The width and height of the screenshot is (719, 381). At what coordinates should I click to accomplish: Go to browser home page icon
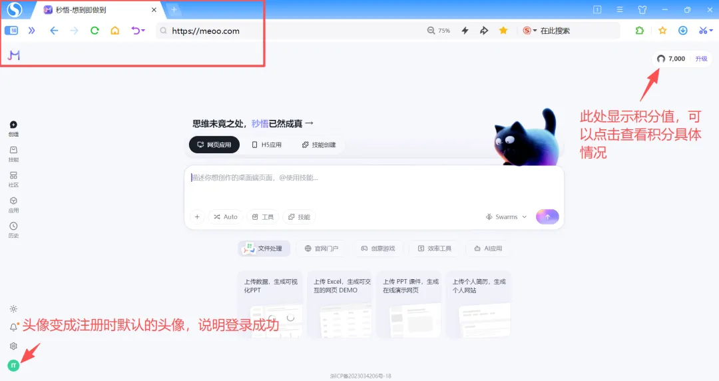pos(115,31)
